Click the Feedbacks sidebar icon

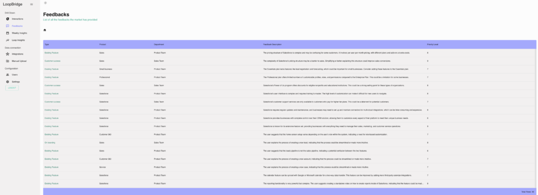point(7,26)
